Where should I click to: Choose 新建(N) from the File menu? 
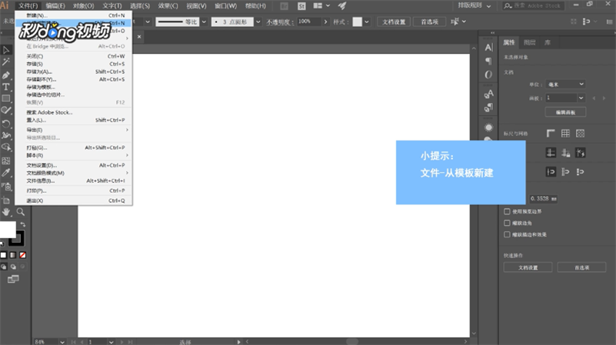click(x=74, y=15)
